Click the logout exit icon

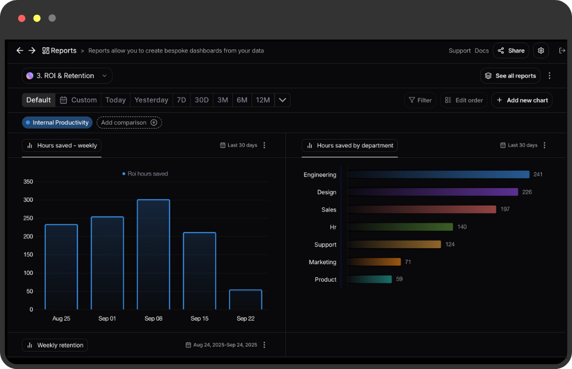click(x=562, y=50)
